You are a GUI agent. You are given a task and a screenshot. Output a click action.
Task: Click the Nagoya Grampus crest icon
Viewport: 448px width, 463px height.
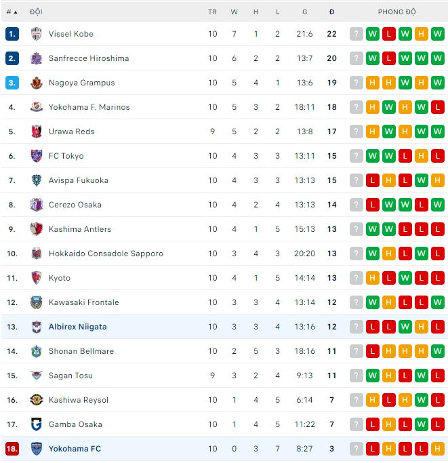point(37,83)
